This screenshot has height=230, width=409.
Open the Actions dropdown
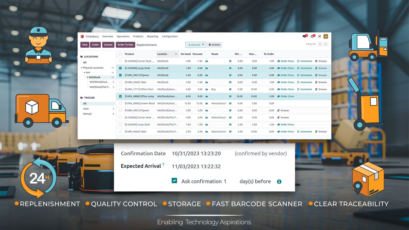[214, 45]
